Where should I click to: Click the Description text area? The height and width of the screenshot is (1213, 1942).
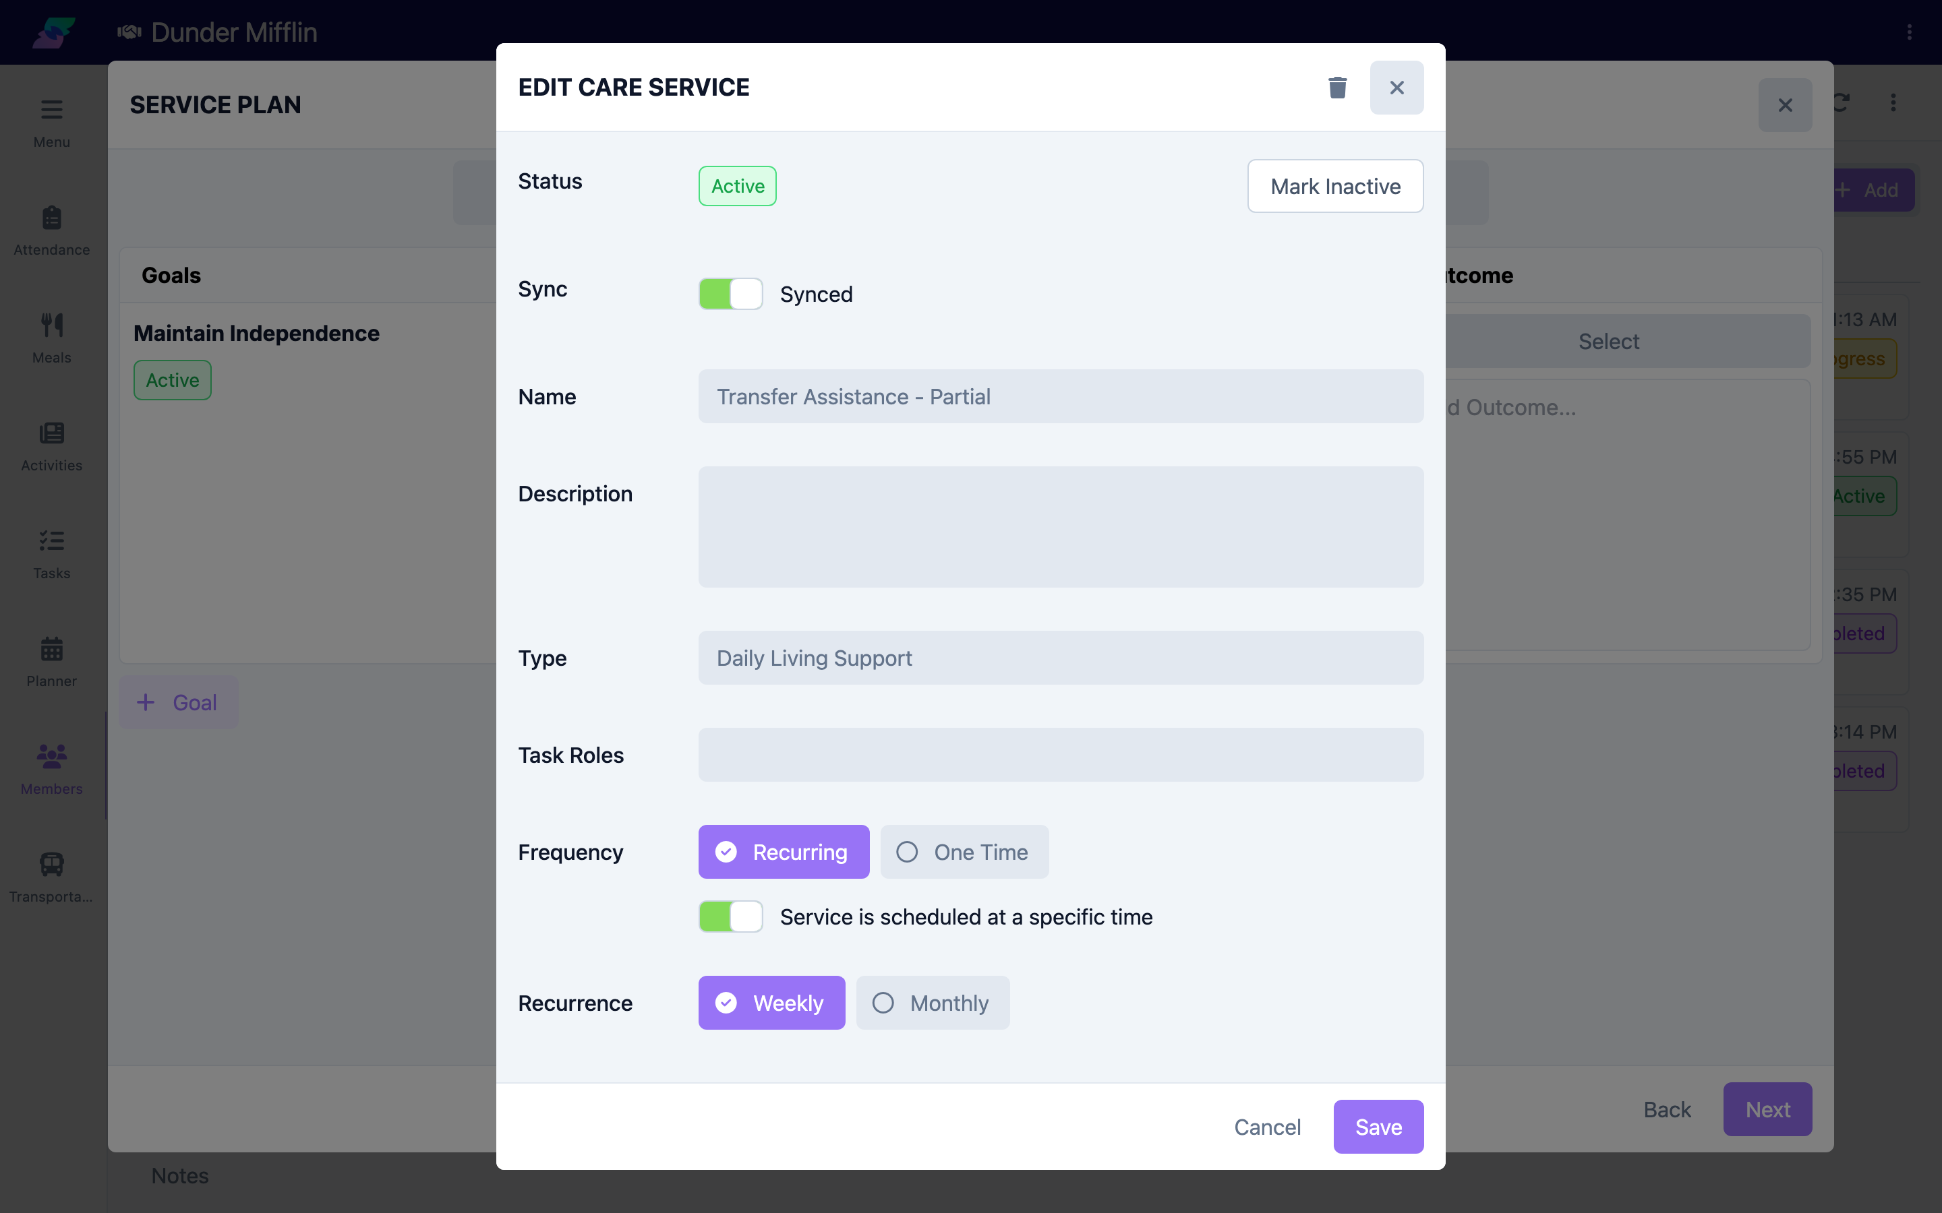pyautogui.click(x=1061, y=527)
